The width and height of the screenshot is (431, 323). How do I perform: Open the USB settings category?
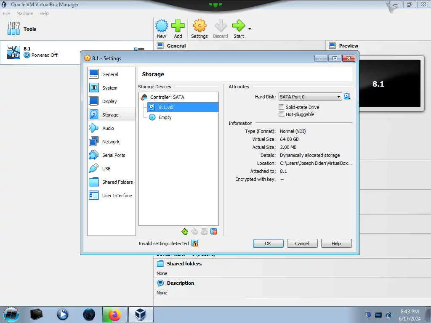click(x=111, y=168)
